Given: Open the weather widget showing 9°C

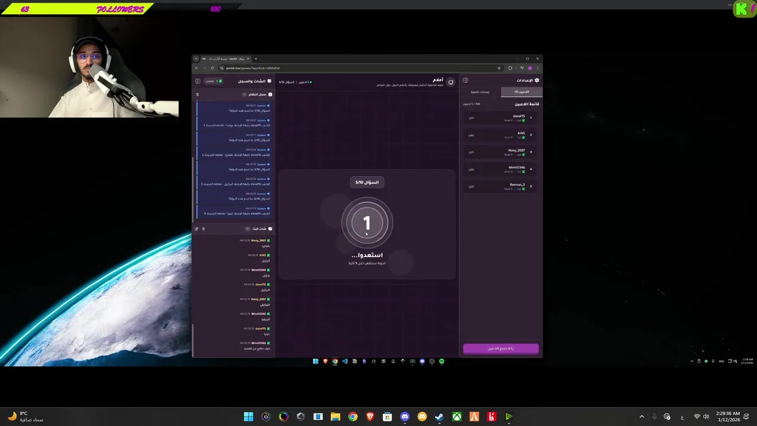Looking at the screenshot, I should (25, 417).
